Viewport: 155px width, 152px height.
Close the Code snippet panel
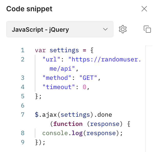tap(144, 9)
